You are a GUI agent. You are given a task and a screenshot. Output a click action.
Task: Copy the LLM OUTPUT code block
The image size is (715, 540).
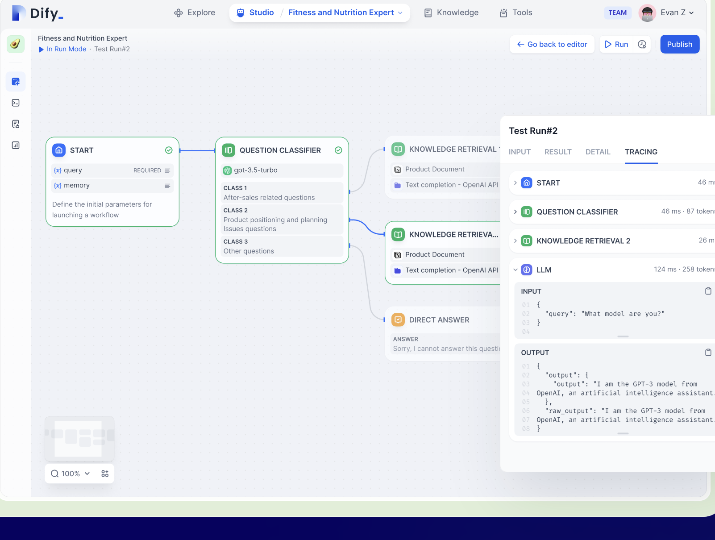(x=708, y=353)
